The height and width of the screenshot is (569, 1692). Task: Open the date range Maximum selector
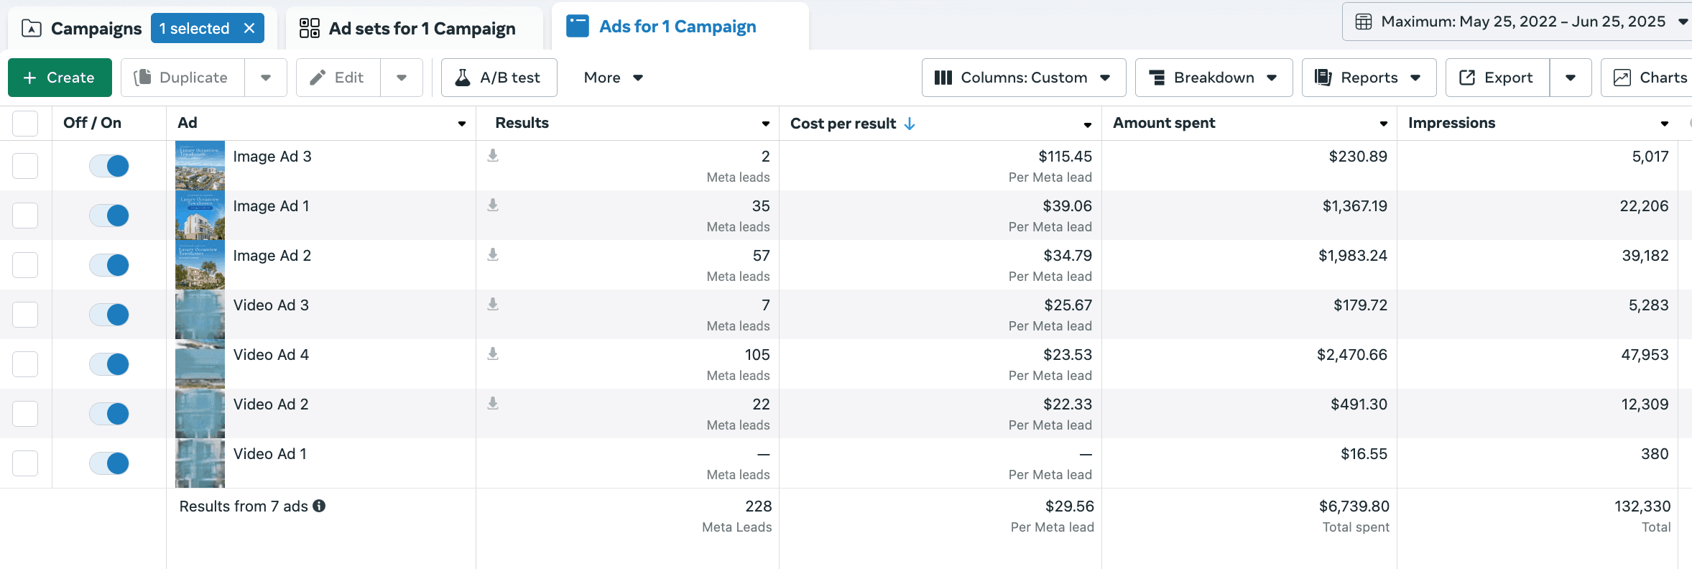tap(1517, 22)
